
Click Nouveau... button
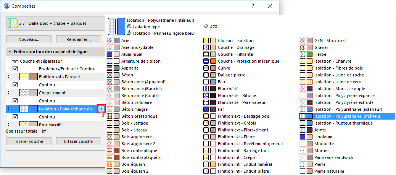click(29, 39)
